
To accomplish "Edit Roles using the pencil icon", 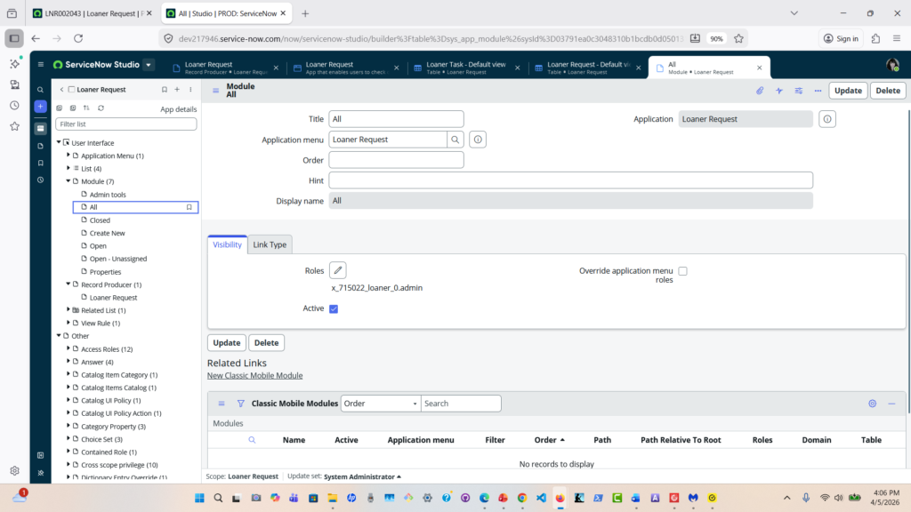I will (338, 270).
